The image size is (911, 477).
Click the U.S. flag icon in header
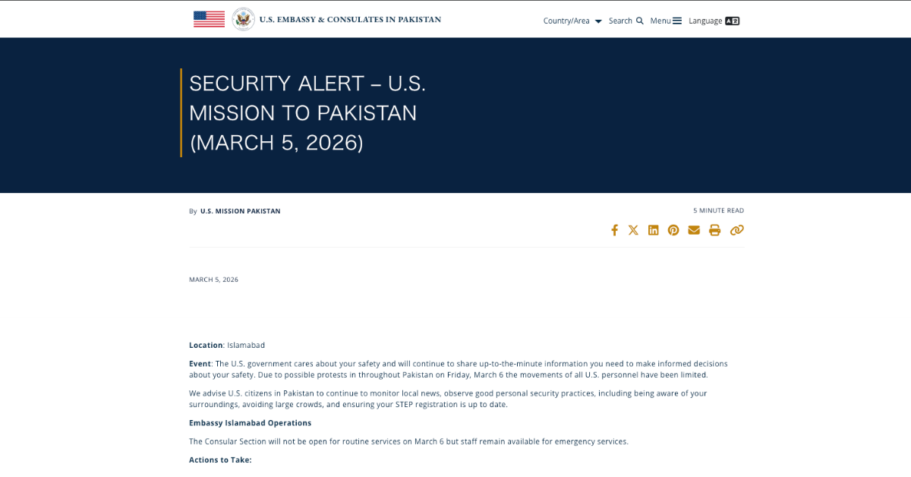coord(209,19)
